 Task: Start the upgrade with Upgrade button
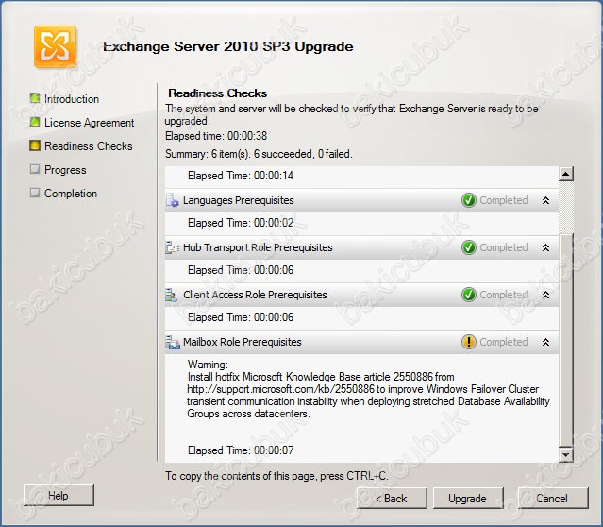click(468, 499)
